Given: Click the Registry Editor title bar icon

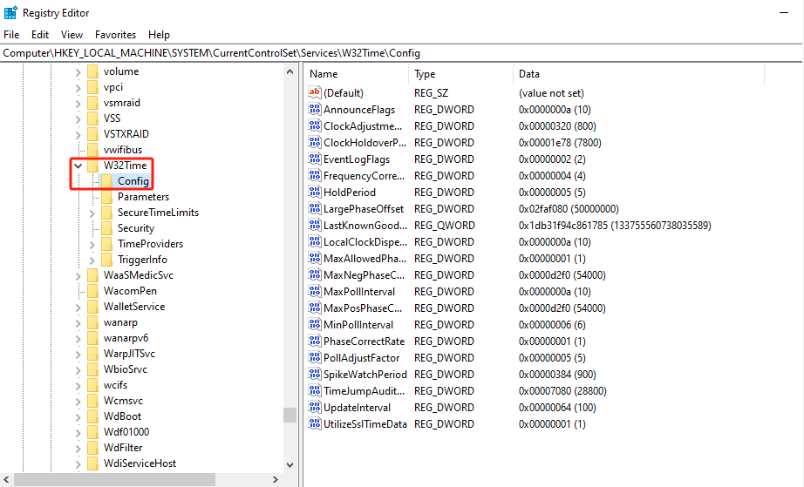Looking at the screenshot, I should [10, 13].
